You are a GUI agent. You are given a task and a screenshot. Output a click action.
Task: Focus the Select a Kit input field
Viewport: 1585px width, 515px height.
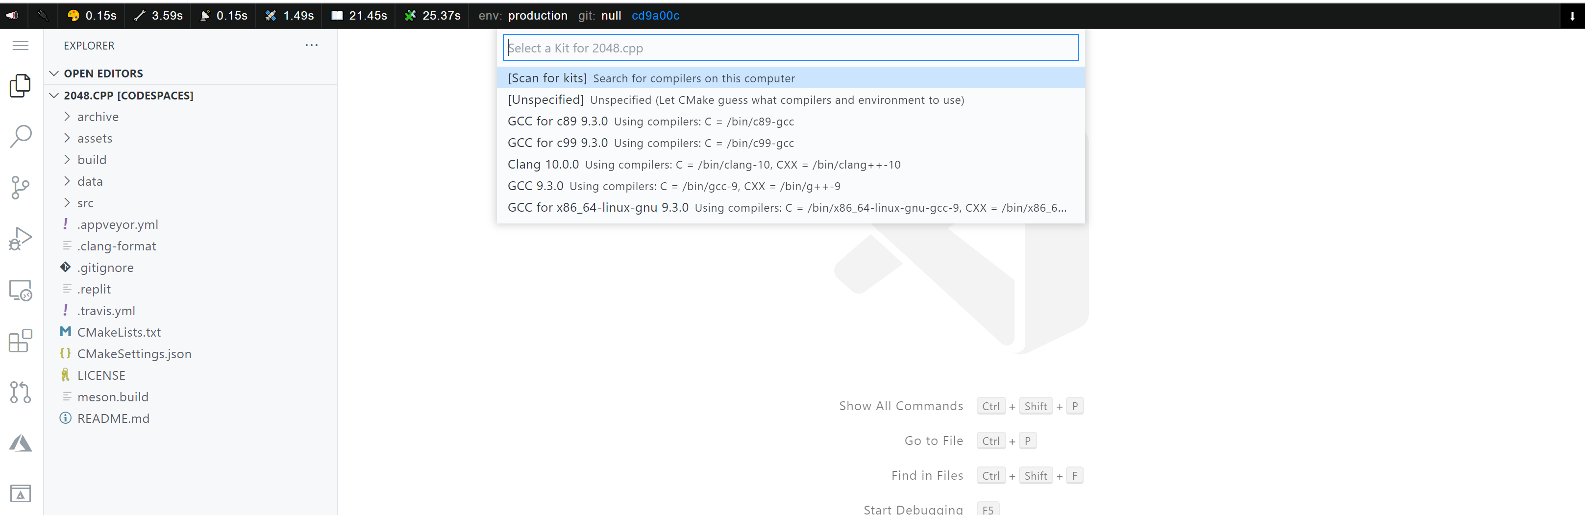point(791,48)
